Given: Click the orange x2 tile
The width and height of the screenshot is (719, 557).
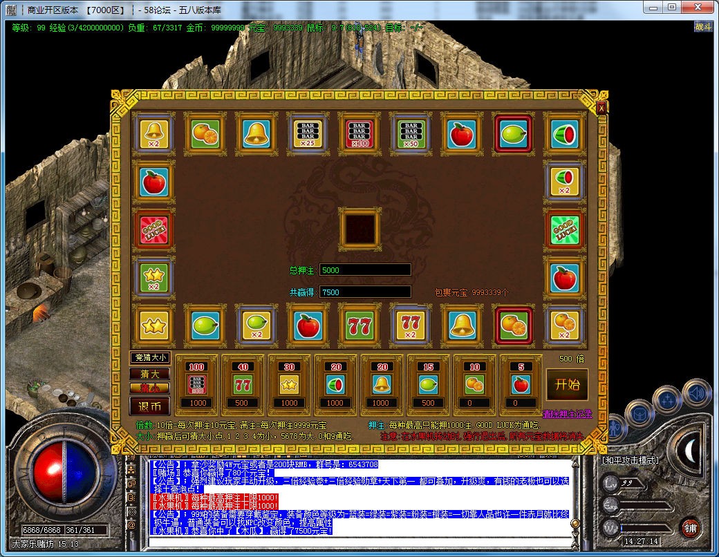Looking at the screenshot, I should 564,325.
